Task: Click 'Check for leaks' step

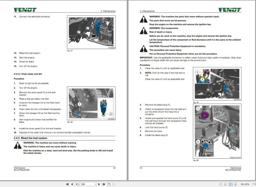Action: pyautogui.click(x=26, y=62)
